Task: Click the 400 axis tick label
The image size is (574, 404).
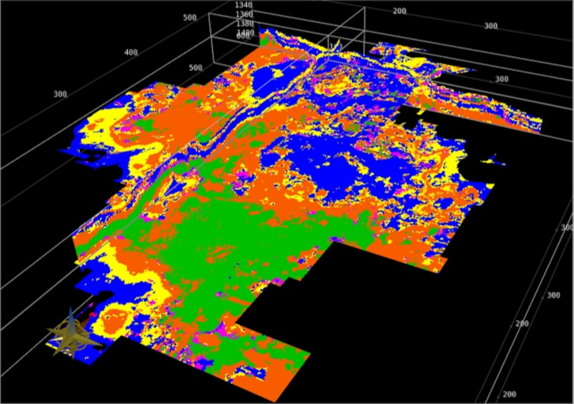Action: click(x=131, y=53)
